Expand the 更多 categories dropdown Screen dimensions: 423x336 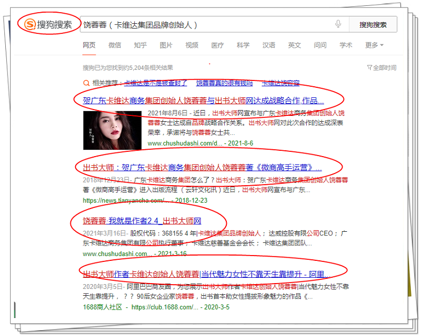click(374, 46)
